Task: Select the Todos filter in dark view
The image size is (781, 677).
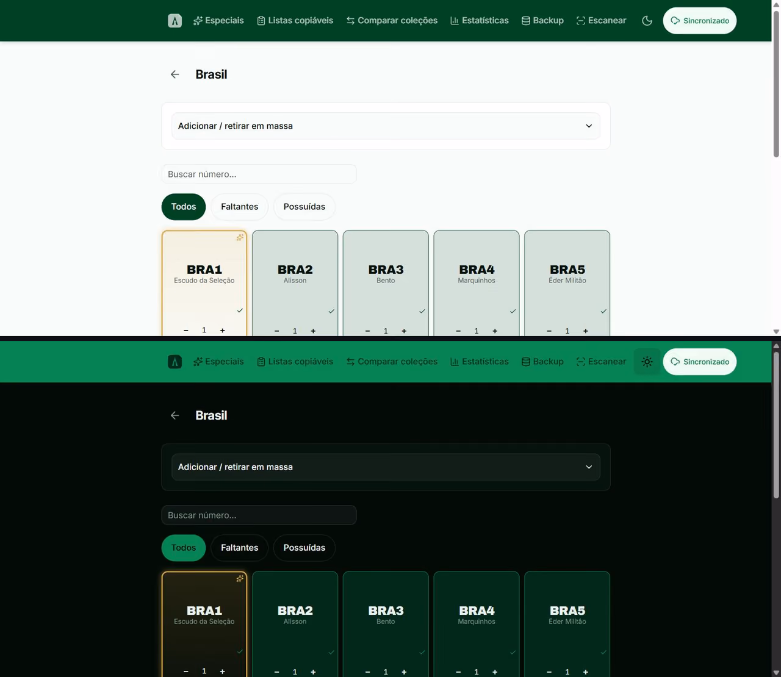Action: pos(184,548)
